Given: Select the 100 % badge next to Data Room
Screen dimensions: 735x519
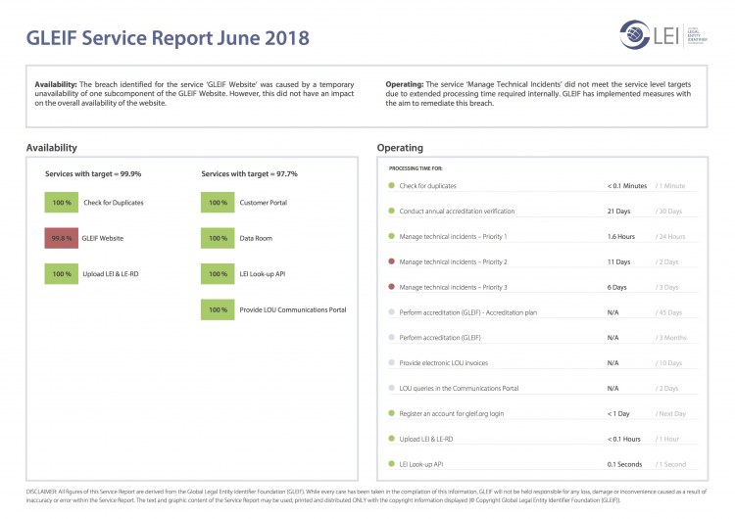Looking at the screenshot, I should point(217,238).
